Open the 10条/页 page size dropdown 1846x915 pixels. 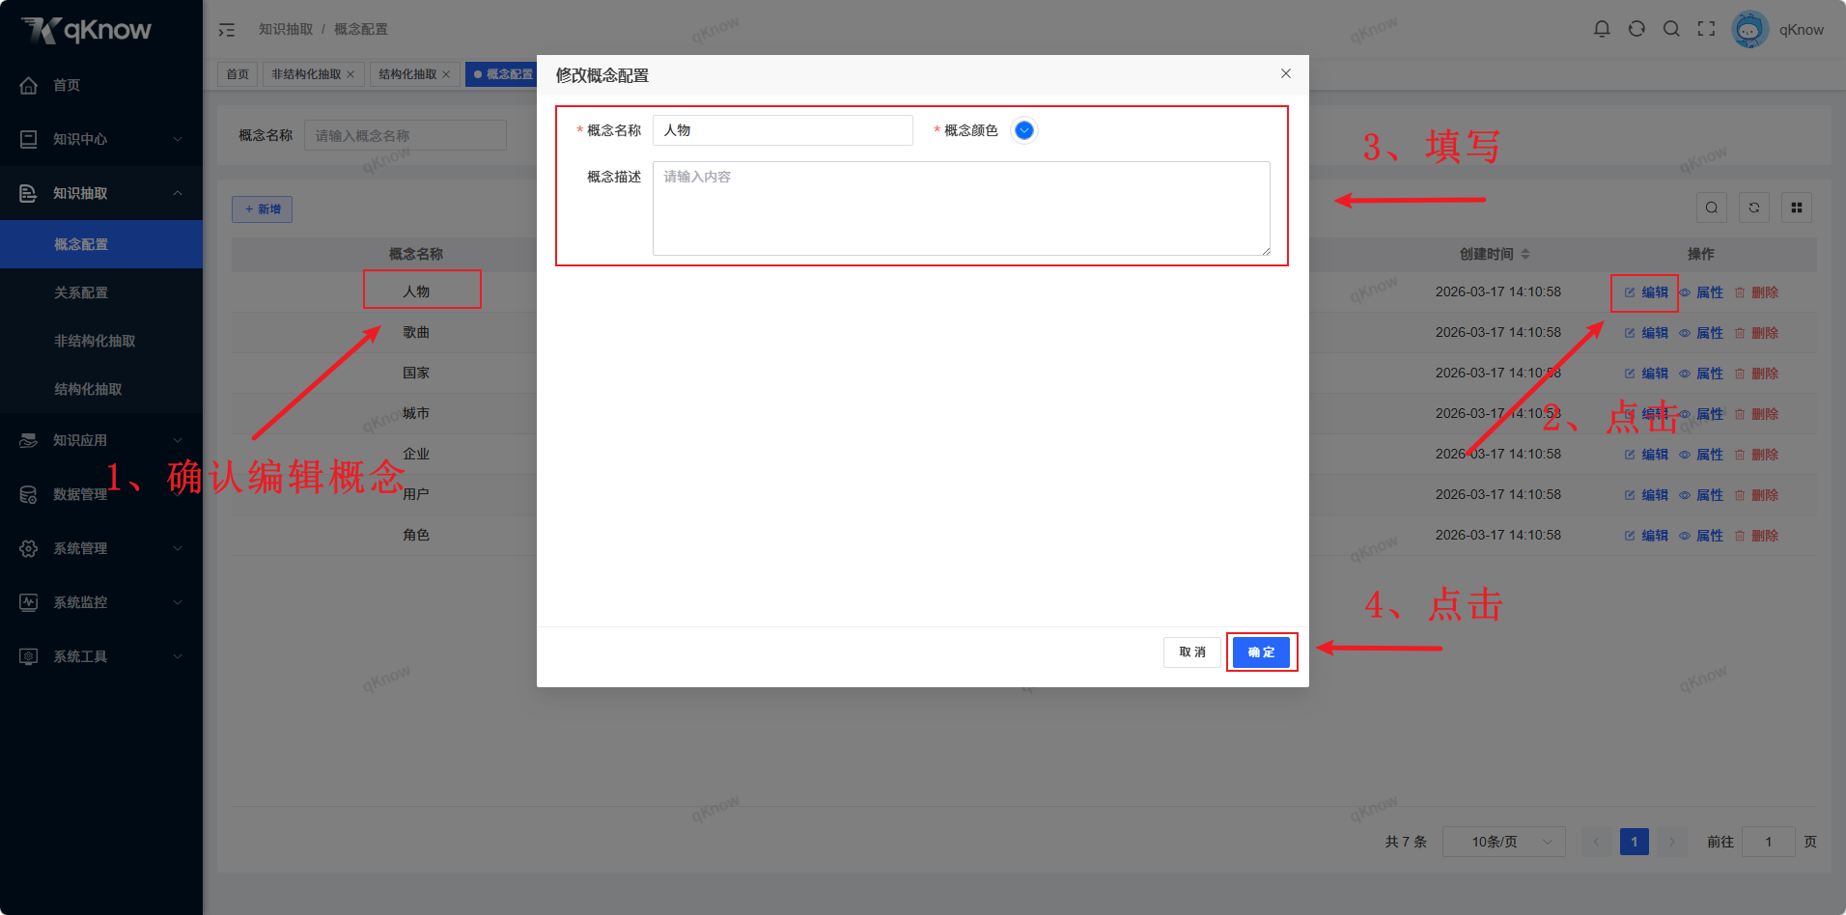pos(1504,842)
